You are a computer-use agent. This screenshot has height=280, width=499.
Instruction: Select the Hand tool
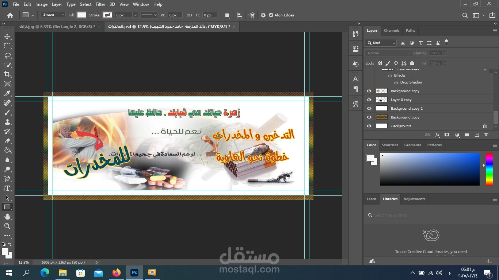point(7,217)
